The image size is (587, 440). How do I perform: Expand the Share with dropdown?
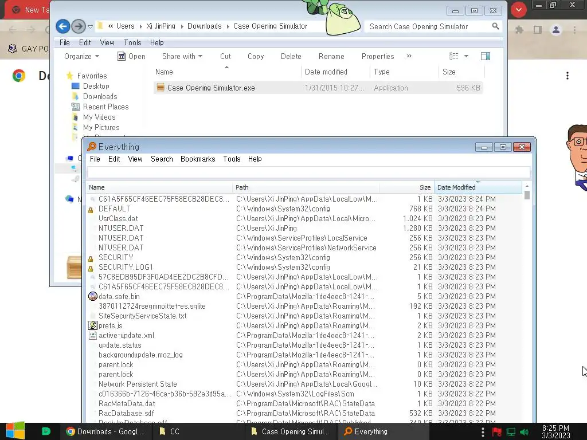[x=182, y=56]
